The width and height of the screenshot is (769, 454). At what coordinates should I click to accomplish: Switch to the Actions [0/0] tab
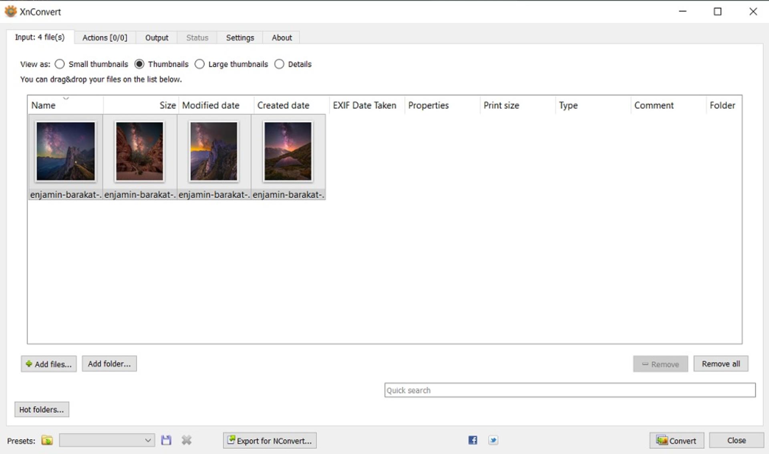point(105,38)
